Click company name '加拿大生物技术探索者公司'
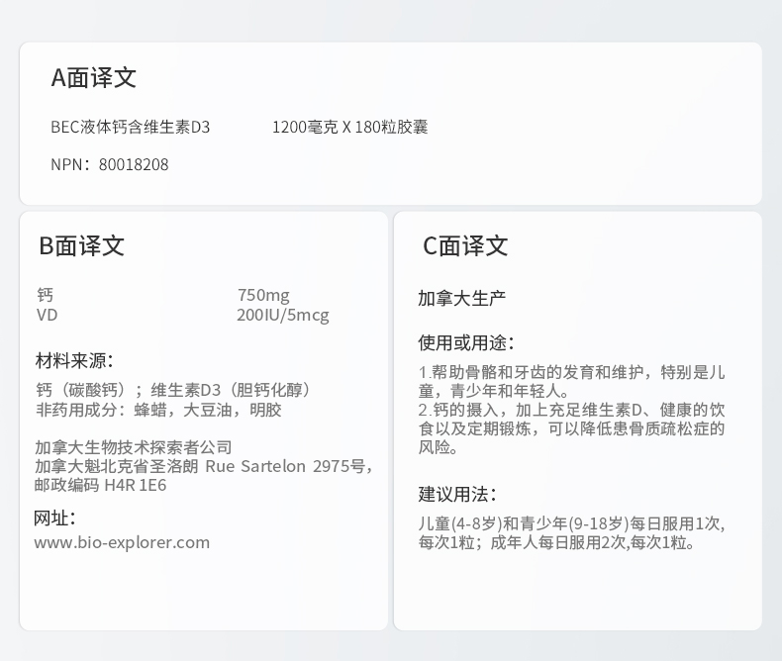The height and width of the screenshot is (661, 782). 134,447
